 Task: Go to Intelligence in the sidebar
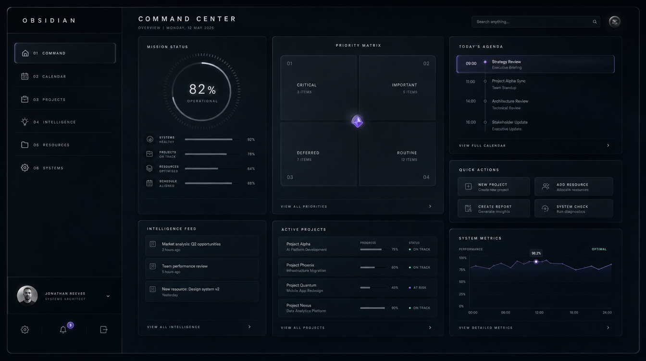coord(65,122)
